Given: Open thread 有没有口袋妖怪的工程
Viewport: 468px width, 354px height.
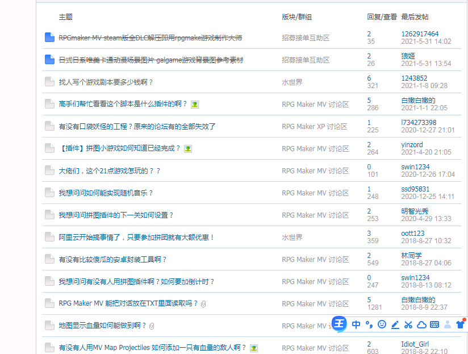Looking at the screenshot, I should (137, 127).
